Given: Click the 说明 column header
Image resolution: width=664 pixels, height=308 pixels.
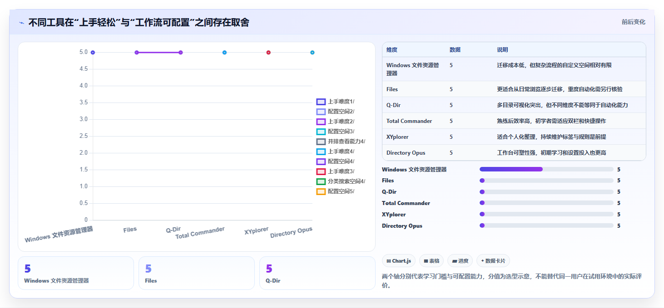Looking at the screenshot, I should pyautogui.click(x=503, y=50).
